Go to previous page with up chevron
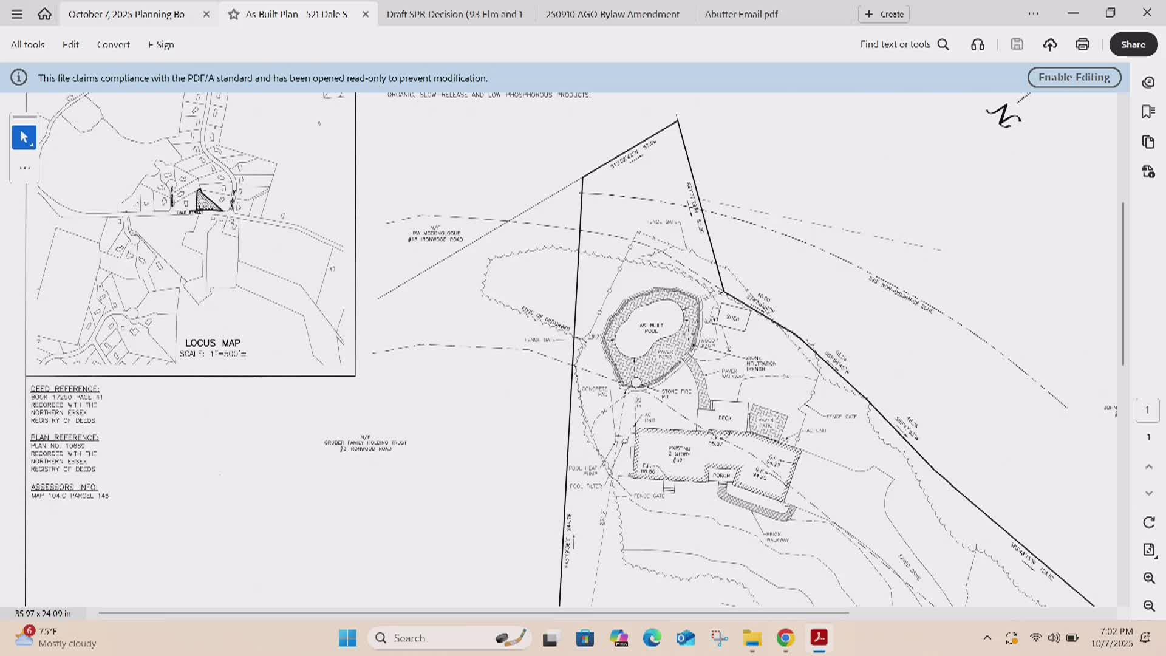Image resolution: width=1166 pixels, height=656 pixels. [1148, 466]
